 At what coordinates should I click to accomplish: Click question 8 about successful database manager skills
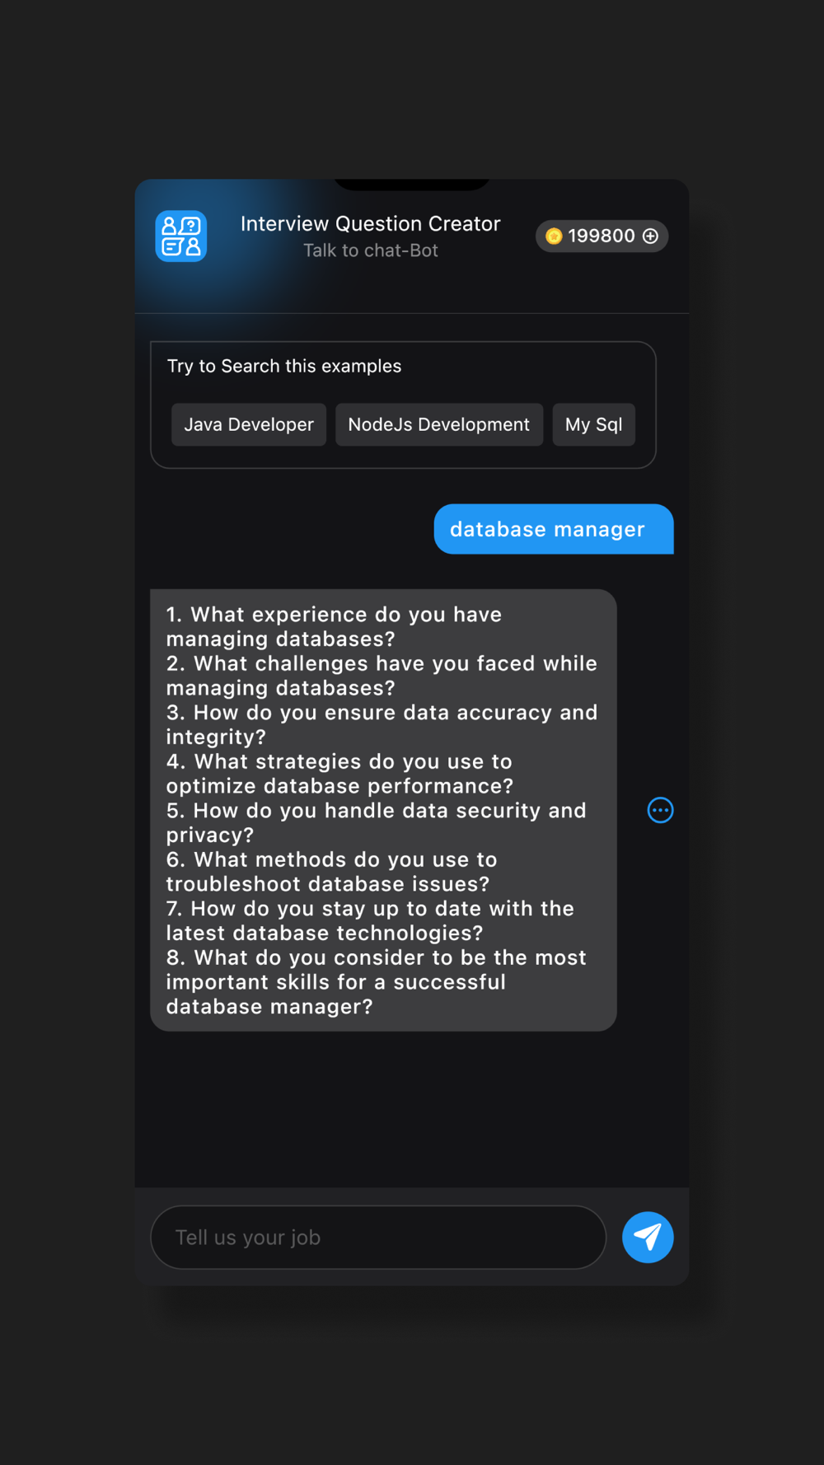[377, 982]
